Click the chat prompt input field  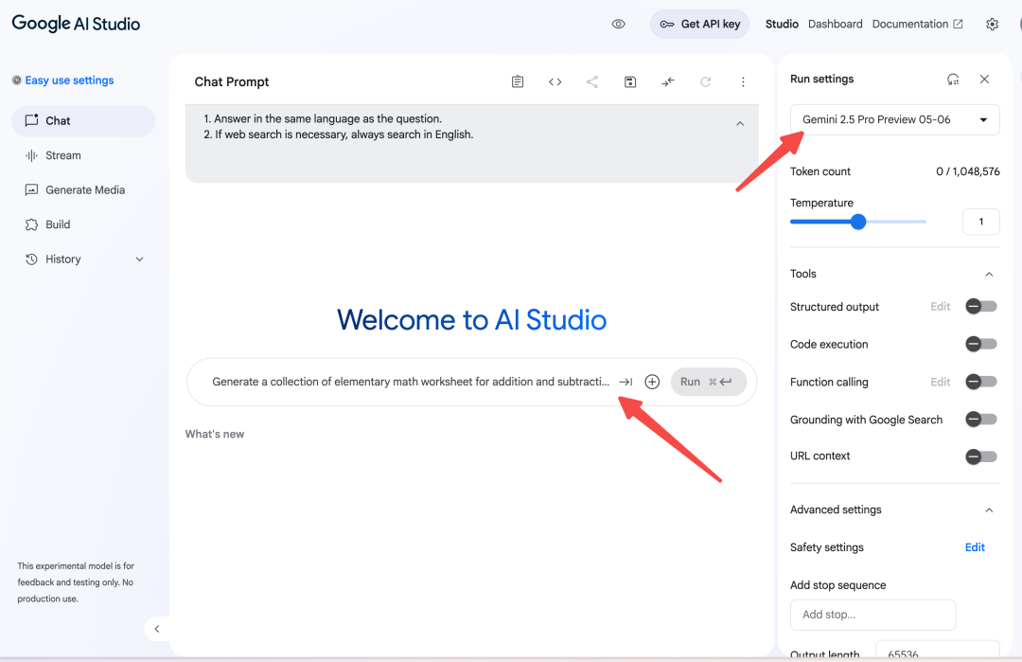click(411, 382)
